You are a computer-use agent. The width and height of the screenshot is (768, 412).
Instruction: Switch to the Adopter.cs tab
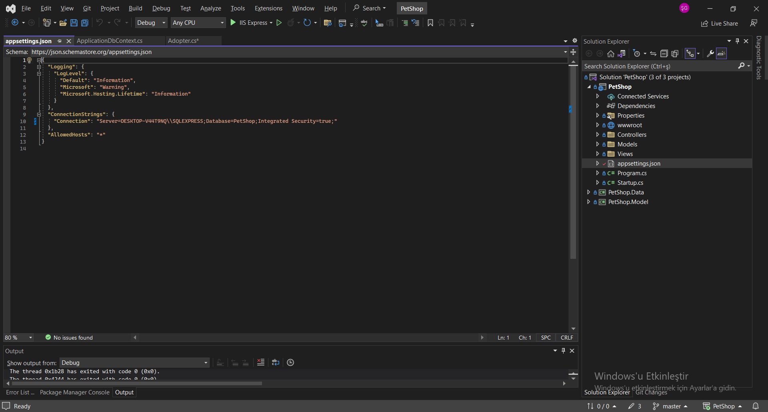point(184,41)
